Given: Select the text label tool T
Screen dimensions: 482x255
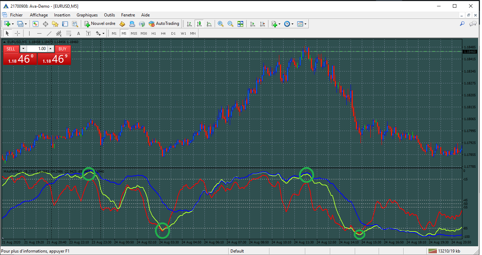Looking at the screenshot, I should 88,33.
